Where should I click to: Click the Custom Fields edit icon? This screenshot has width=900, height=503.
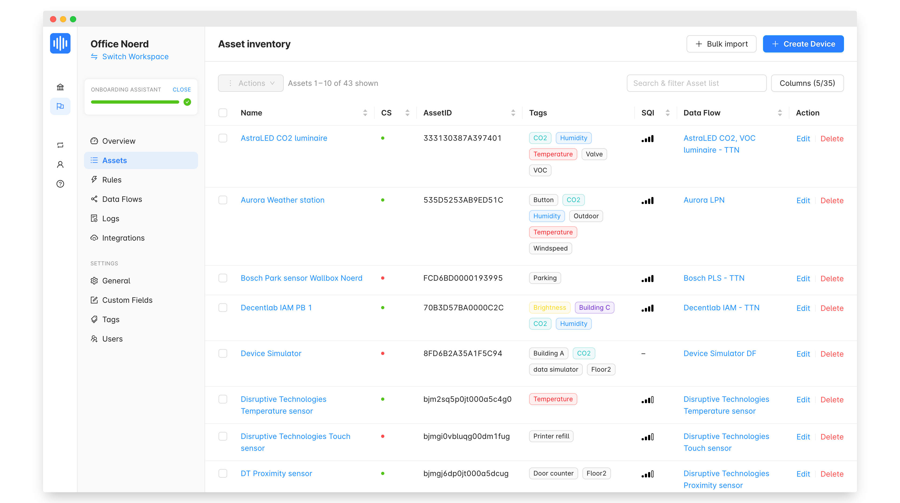click(94, 300)
